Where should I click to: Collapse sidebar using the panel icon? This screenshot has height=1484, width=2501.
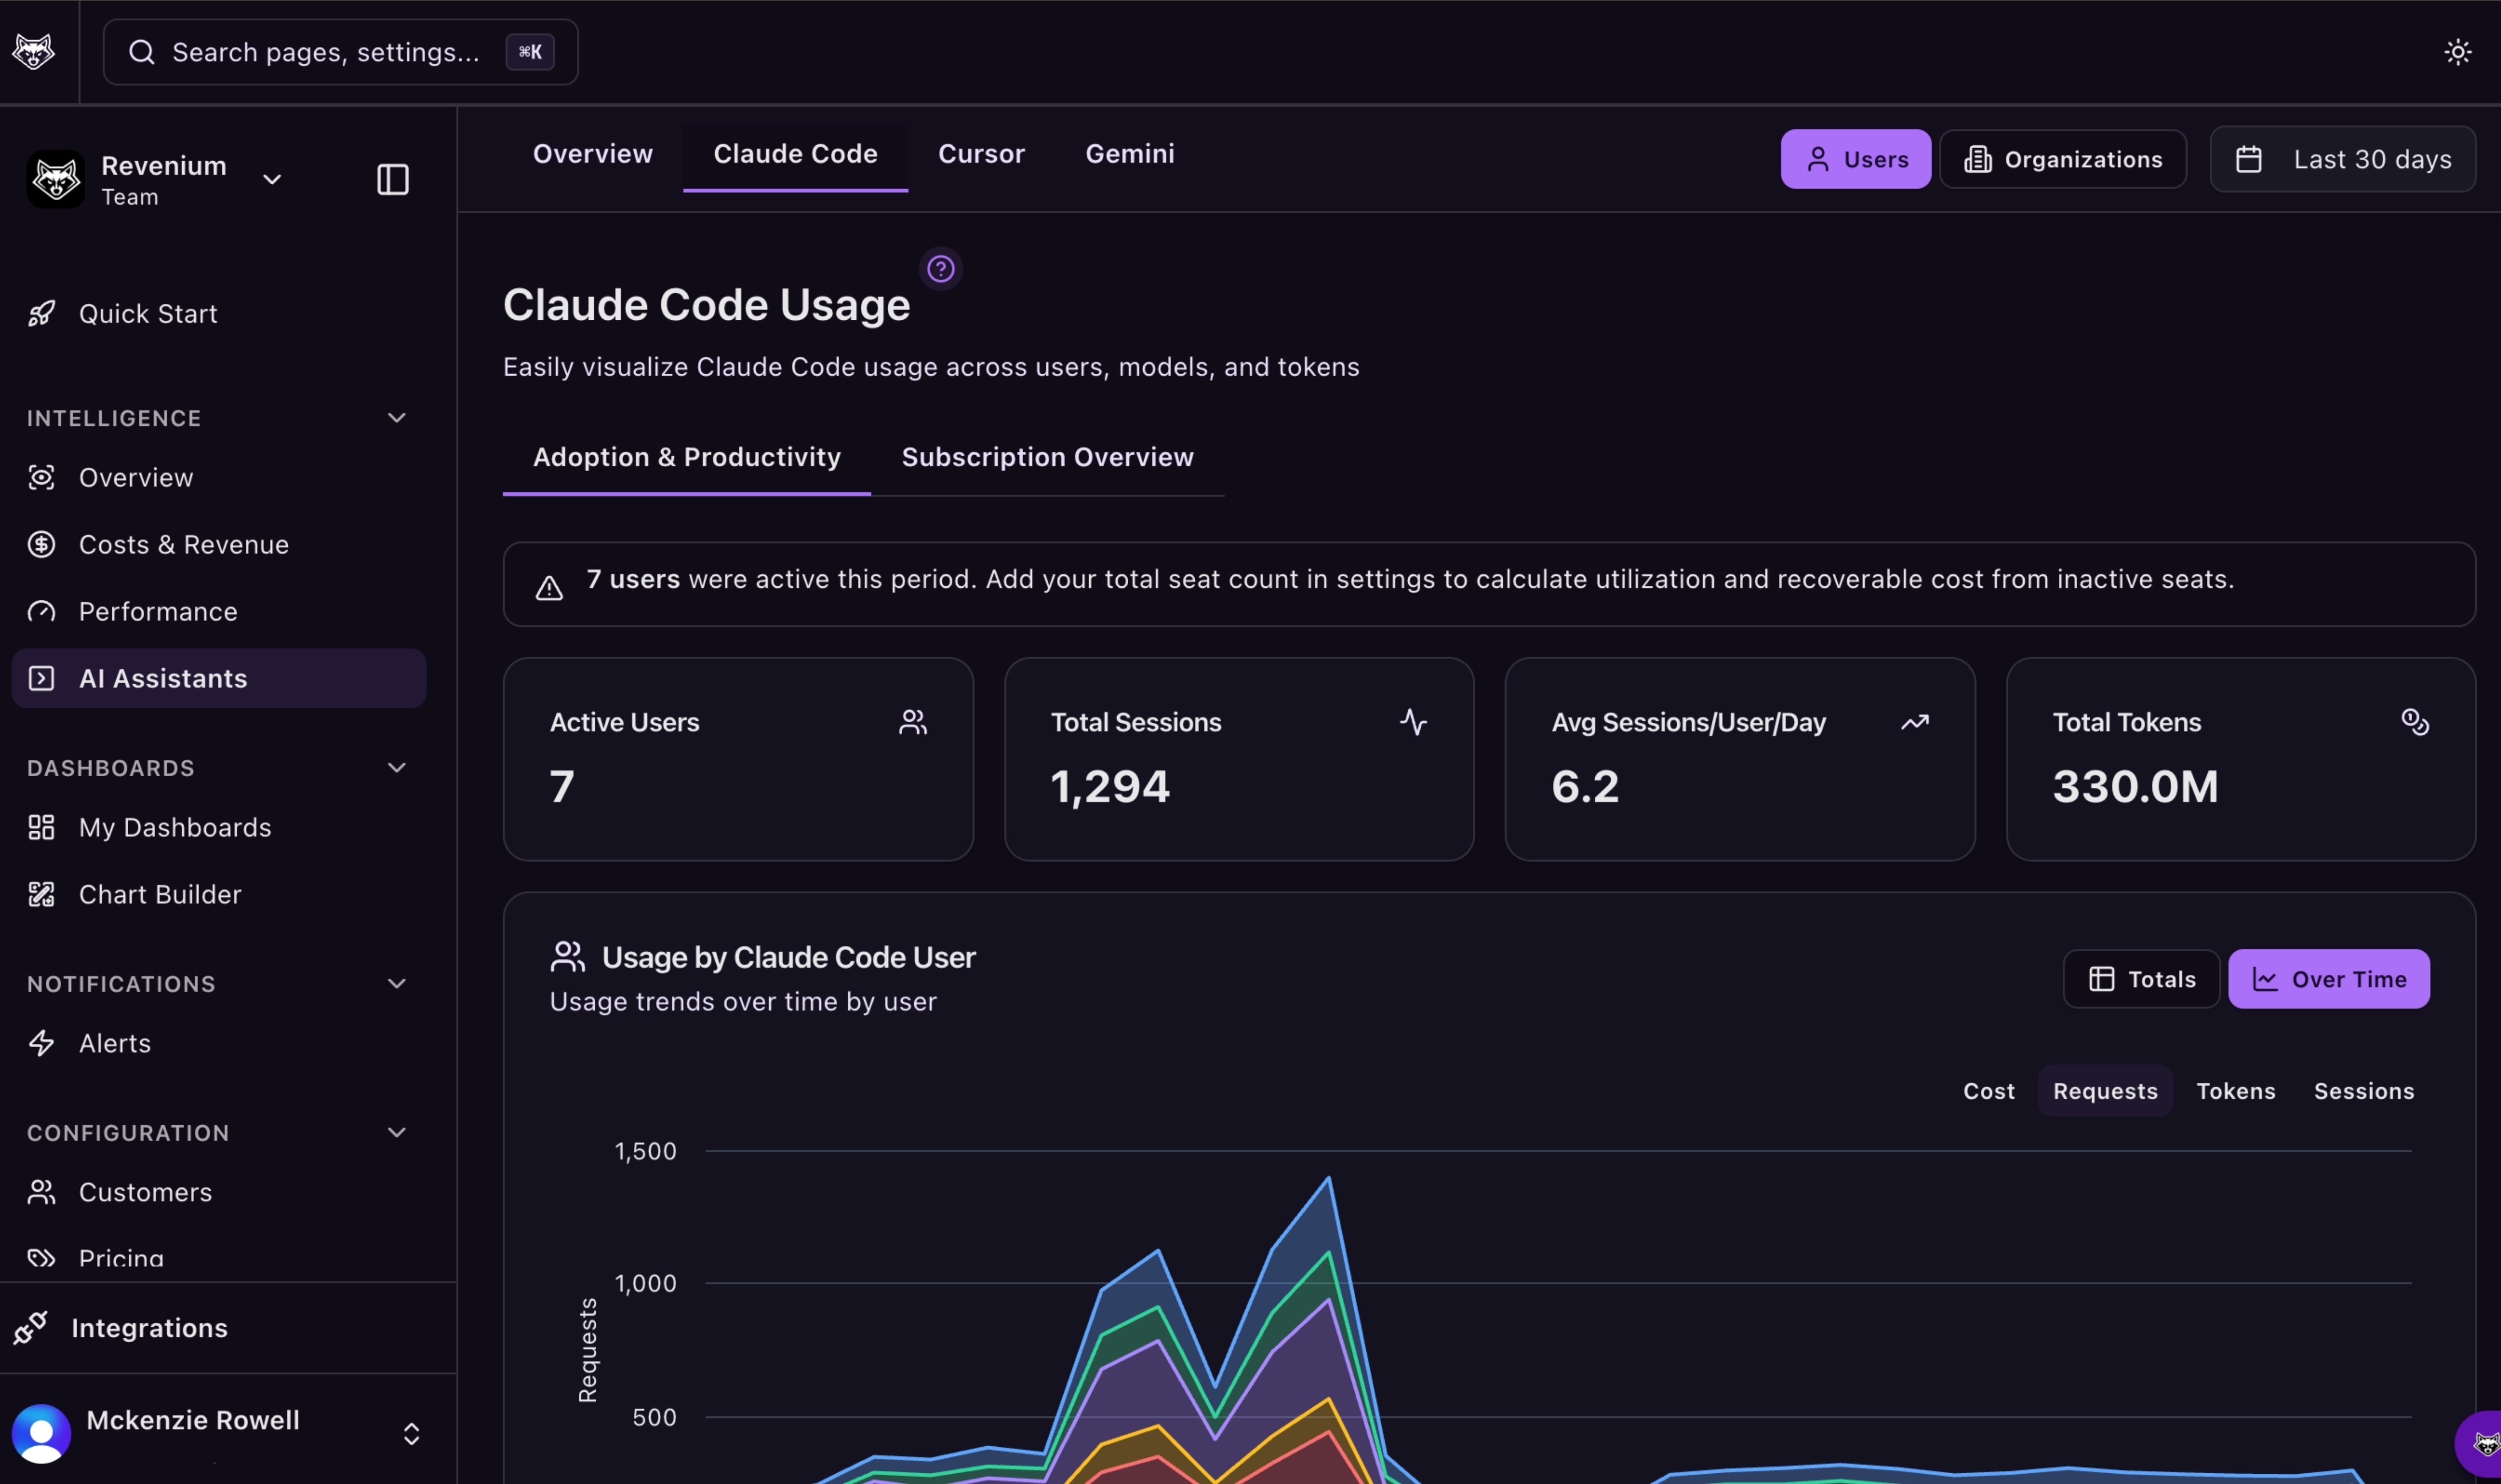[x=392, y=180]
